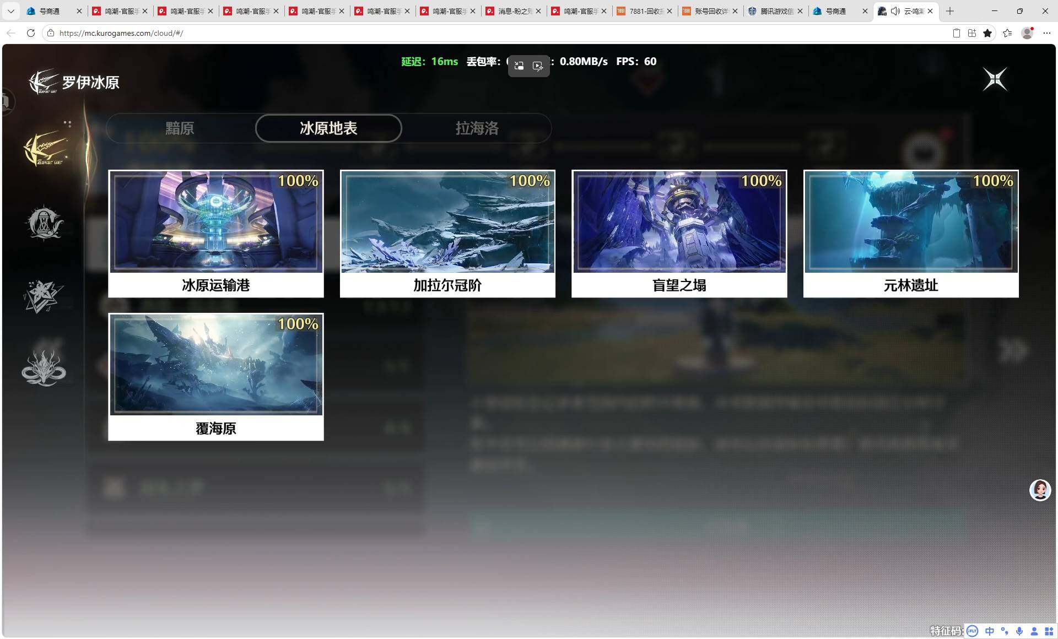1058x639 pixels.
Task: Select the first region emblem in sidebar
Action: point(46,149)
